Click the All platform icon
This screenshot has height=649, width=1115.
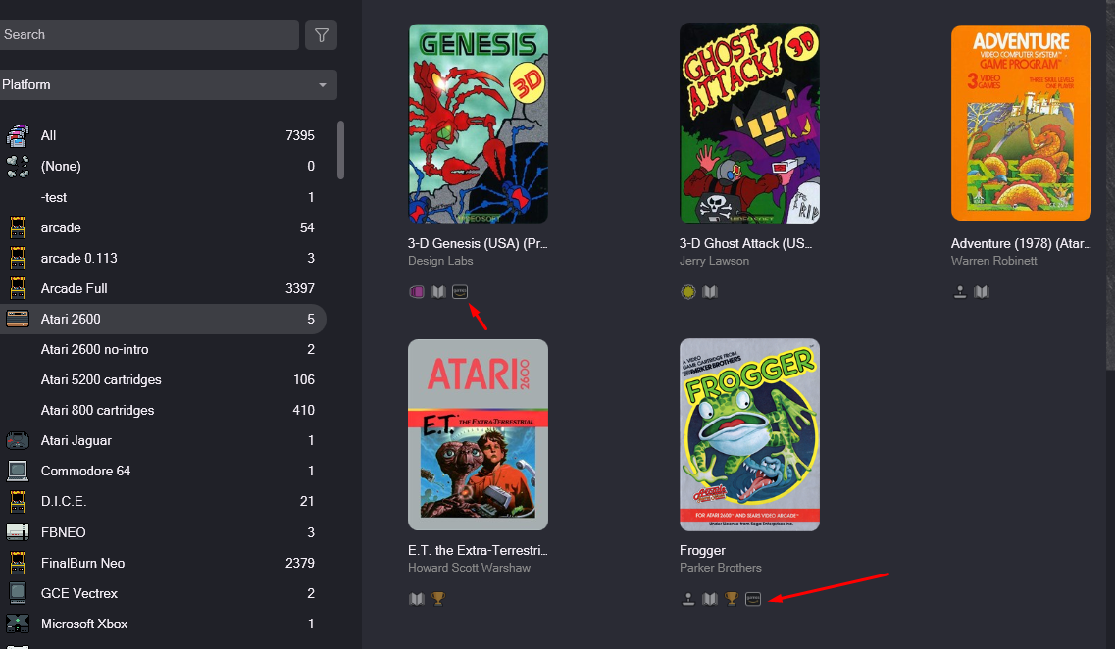[x=18, y=135]
